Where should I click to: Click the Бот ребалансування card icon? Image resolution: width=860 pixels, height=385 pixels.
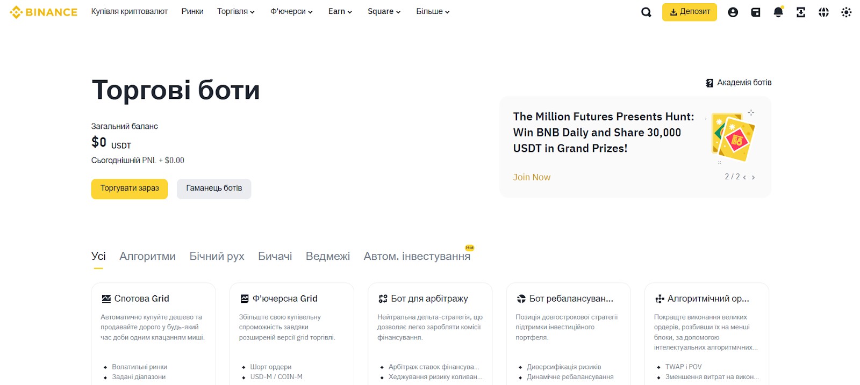pyautogui.click(x=521, y=299)
